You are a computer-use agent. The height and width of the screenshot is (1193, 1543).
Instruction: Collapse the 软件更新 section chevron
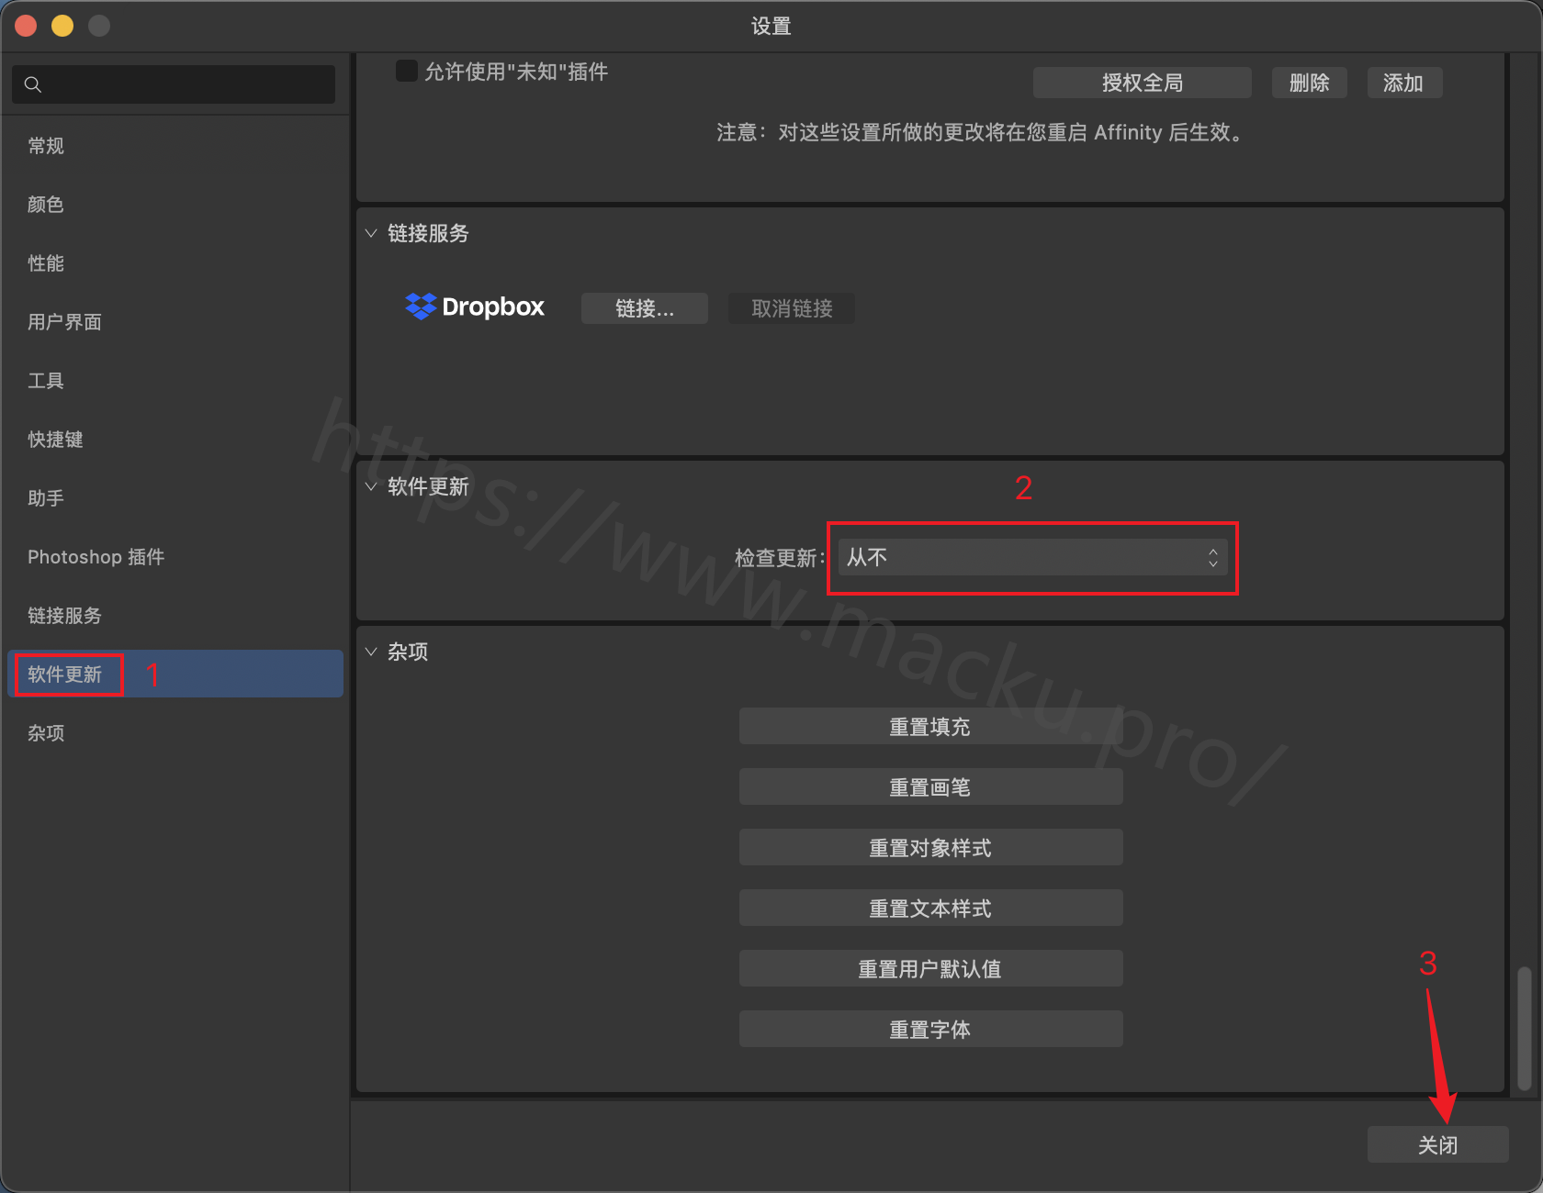click(371, 486)
